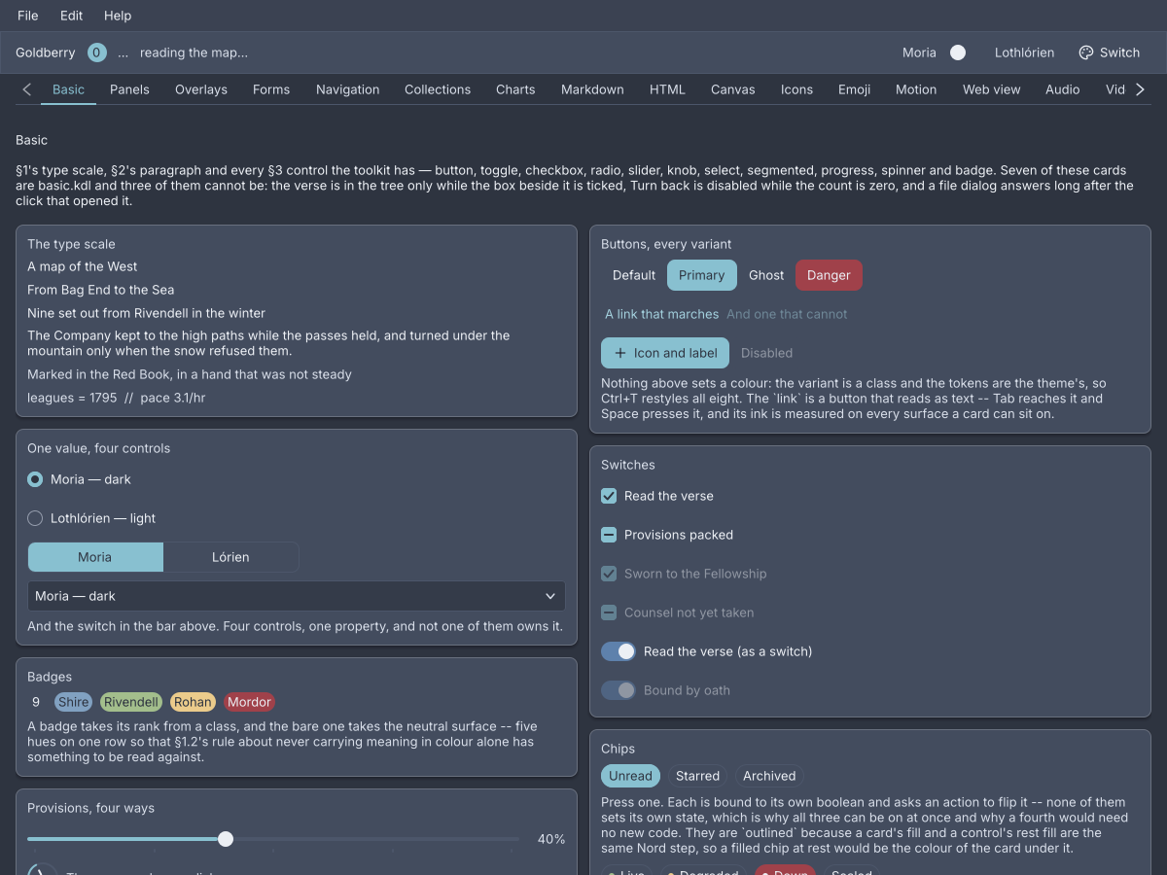The height and width of the screenshot is (875, 1167).
Task: Open the Web view tab
Action: pos(992,89)
